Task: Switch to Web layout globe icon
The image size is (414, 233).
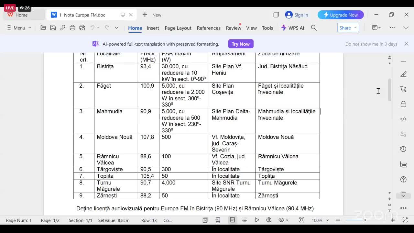Action: tap(269, 220)
